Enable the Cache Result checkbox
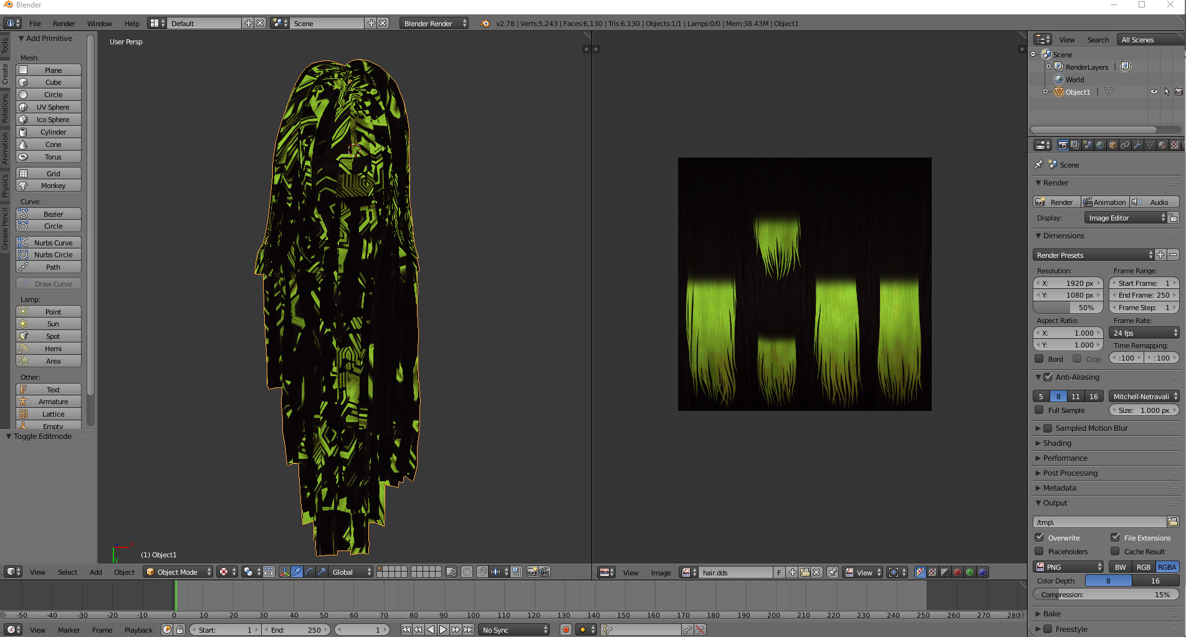The width and height of the screenshot is (1186, 637). (x=1115, y=551)
